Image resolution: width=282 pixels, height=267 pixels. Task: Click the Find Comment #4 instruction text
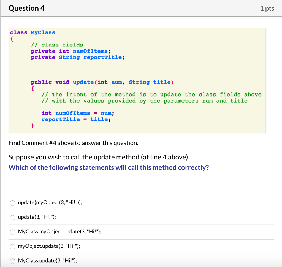pyautogui.click(x=74, y=143)
